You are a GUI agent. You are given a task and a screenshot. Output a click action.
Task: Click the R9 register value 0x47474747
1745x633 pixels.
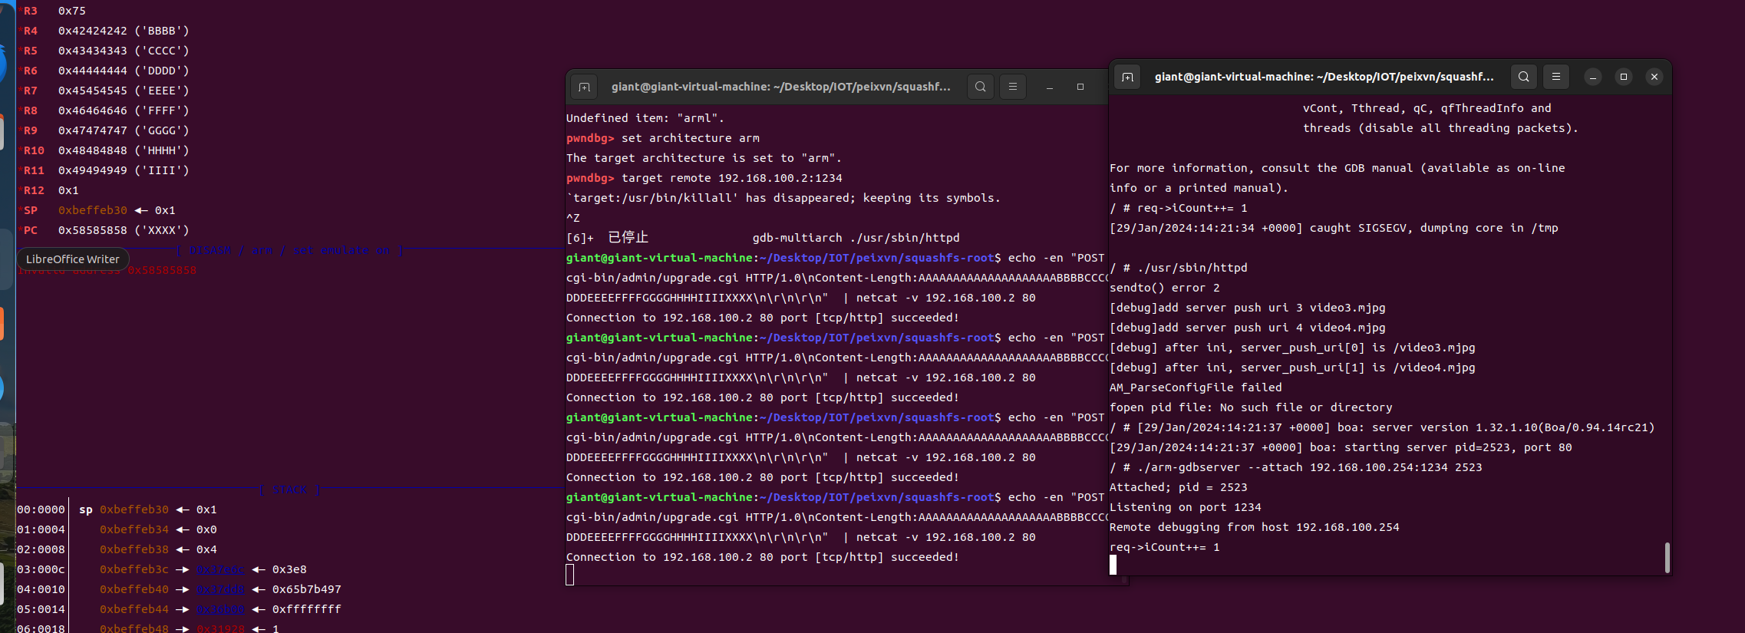(x=93, y=130)
